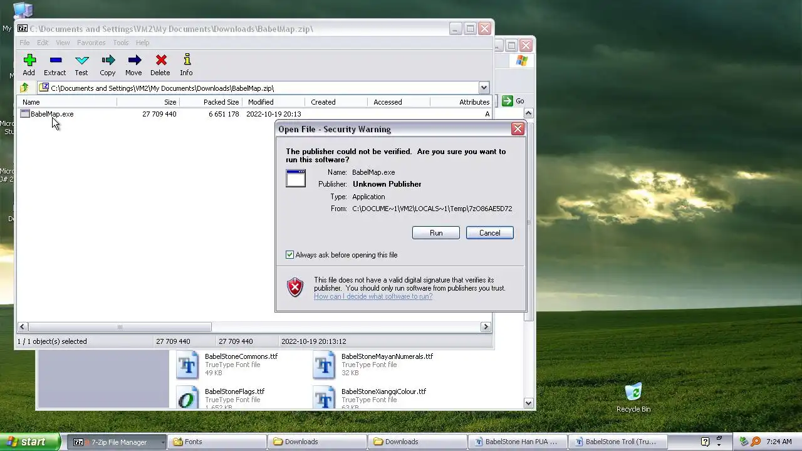This screenshot has height=451, width=802.
Task: Click packed size value 6 651 178
Action: (224, 114)
